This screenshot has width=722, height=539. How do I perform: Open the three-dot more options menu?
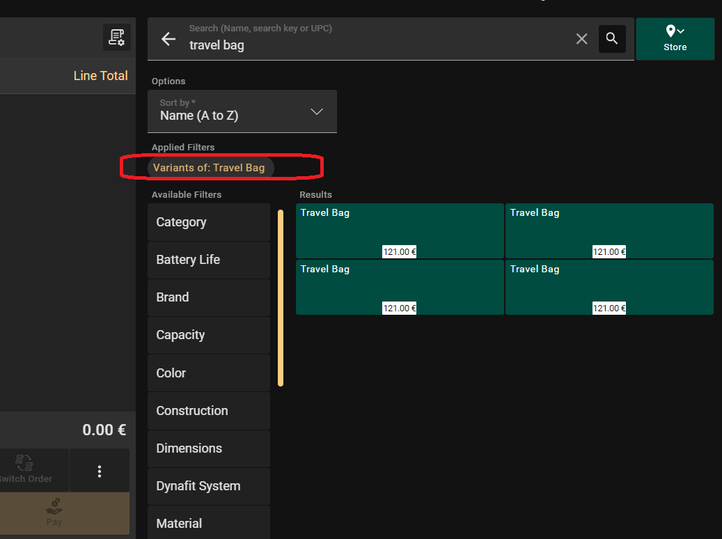[x=100, y=471]
